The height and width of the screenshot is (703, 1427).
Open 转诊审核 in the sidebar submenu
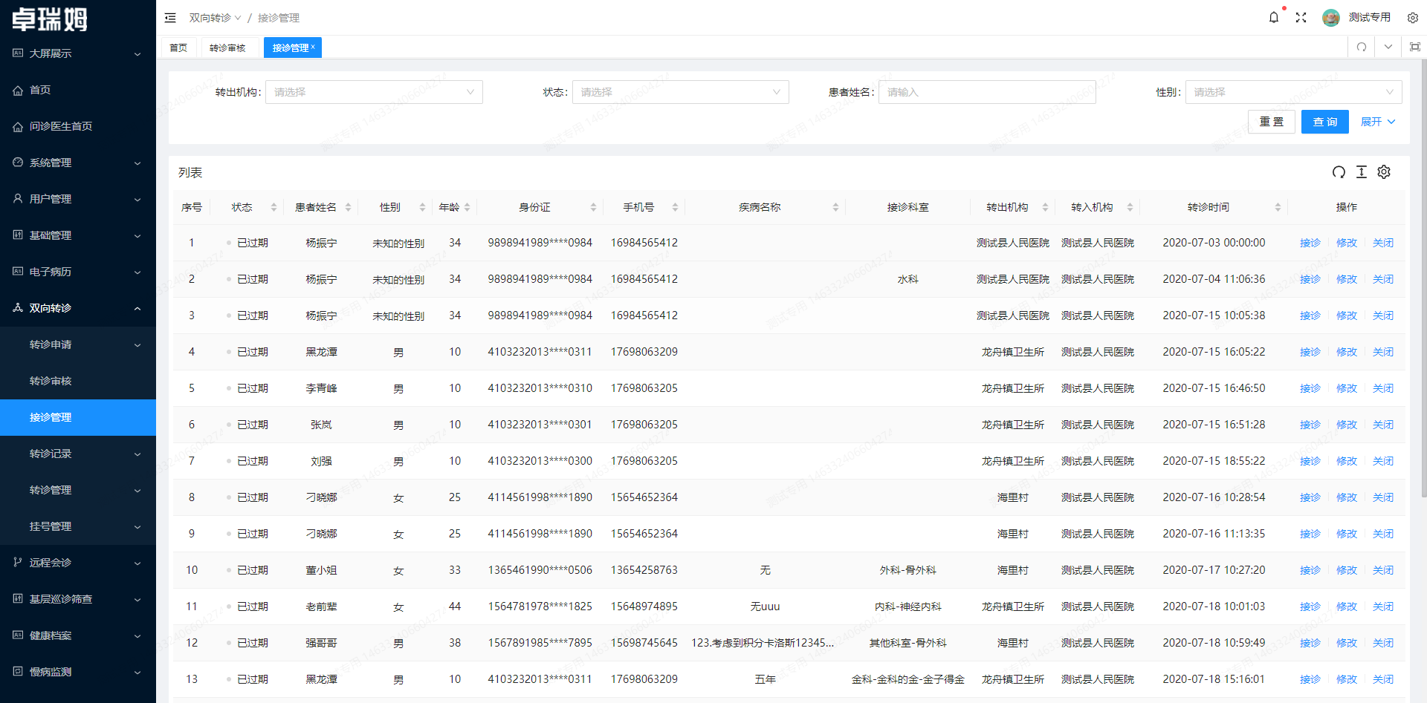point(78,381)
